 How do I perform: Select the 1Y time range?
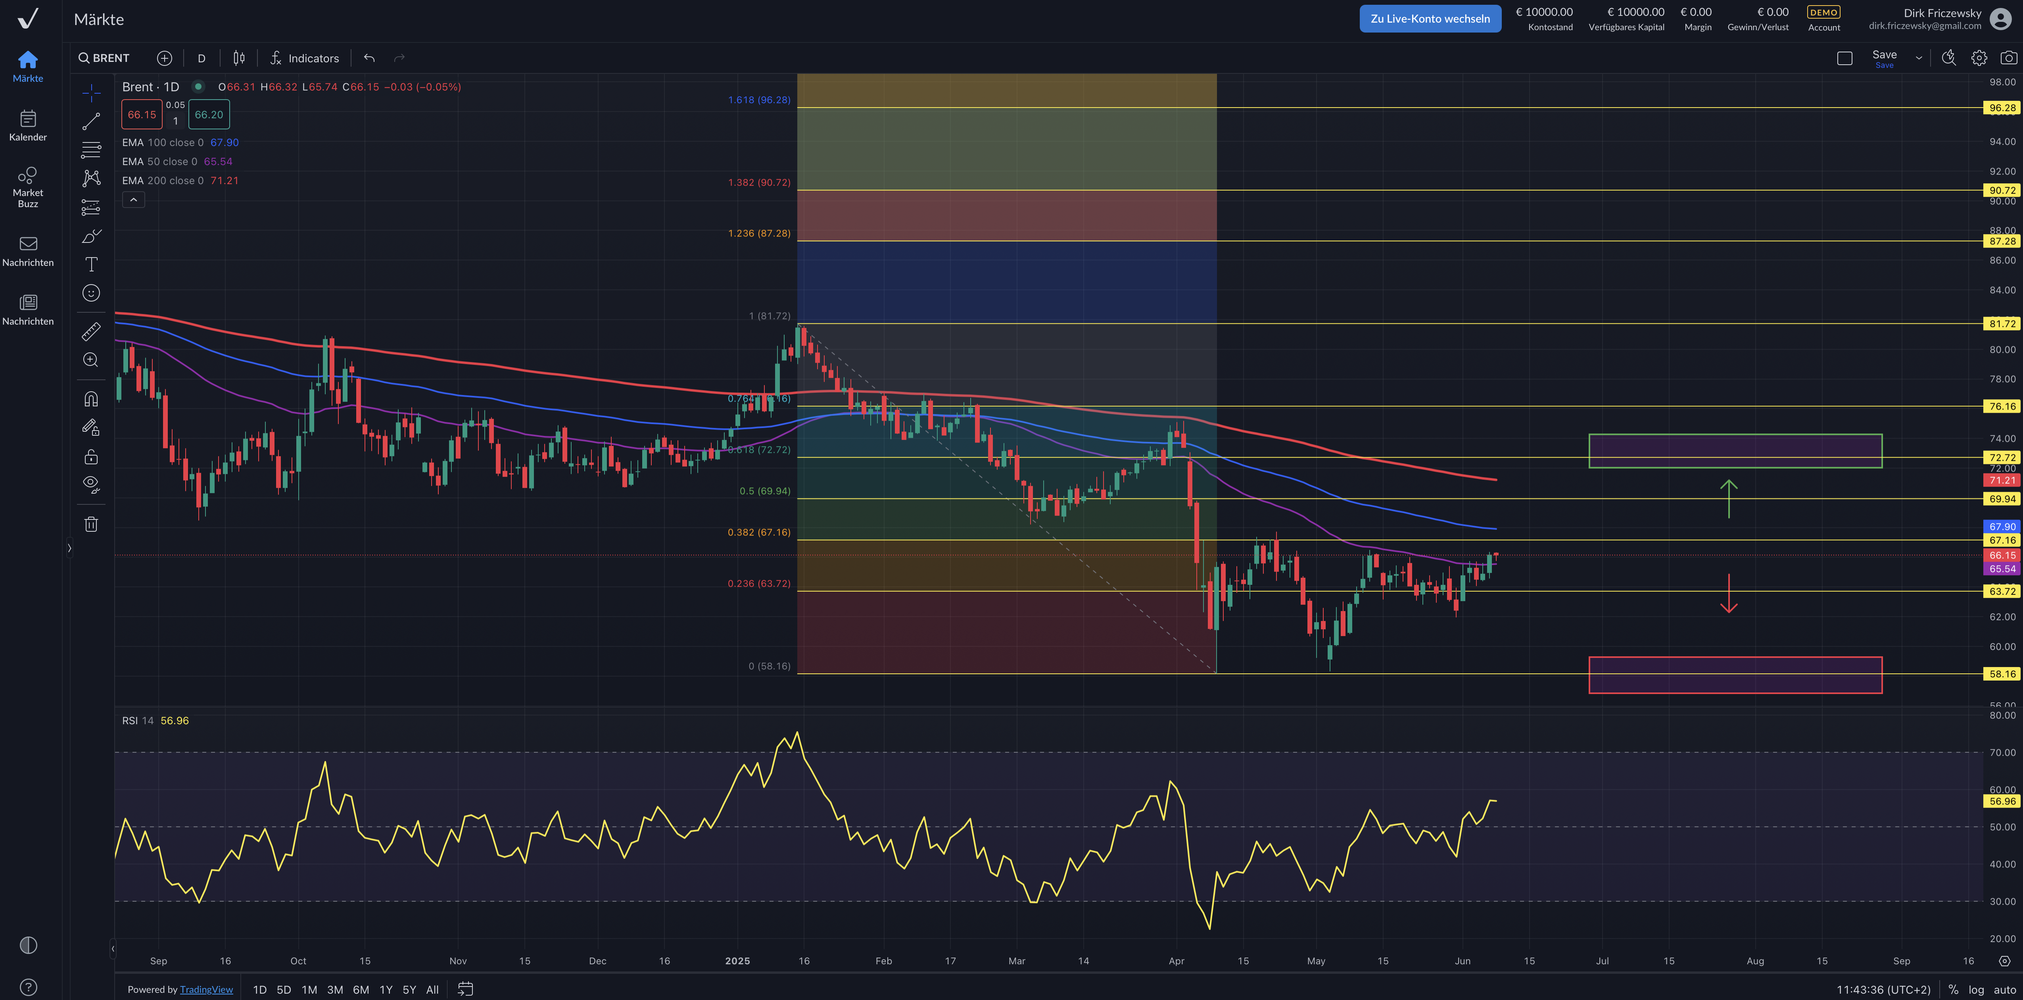click(x=386, y=990)
